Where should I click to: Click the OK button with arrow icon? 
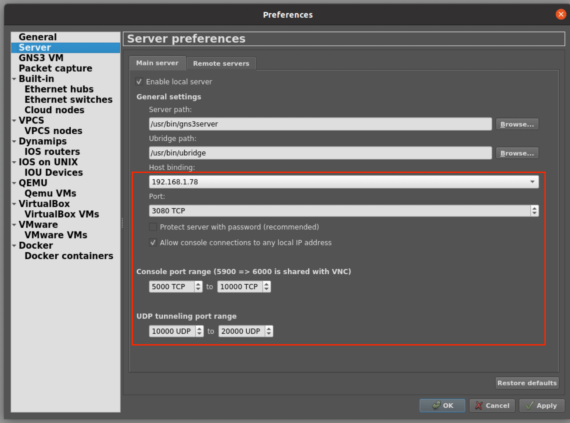coord(442,405)
